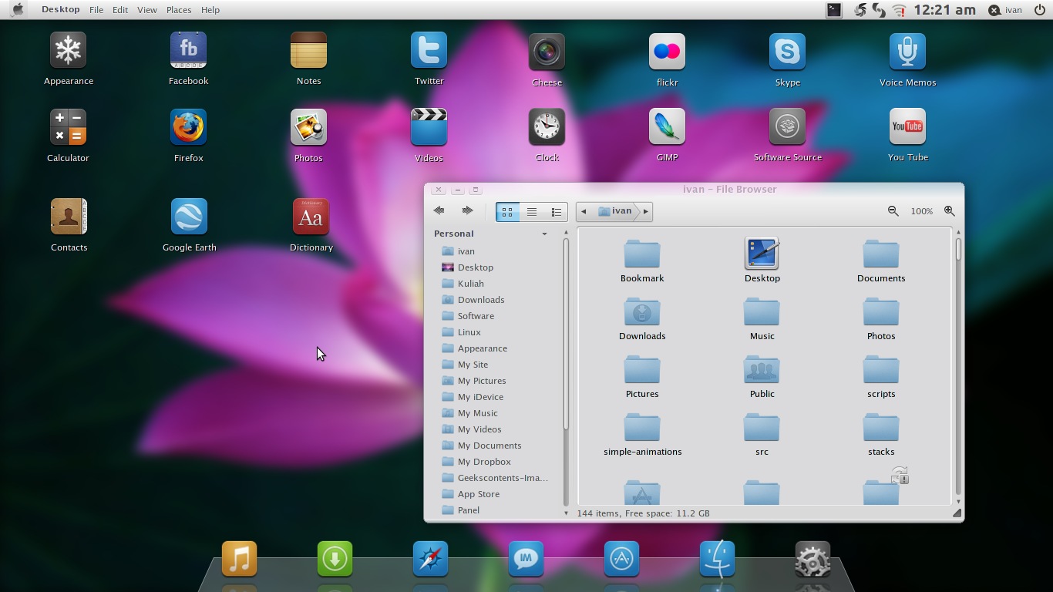Open the ivan user menu in top panel
The height and width of the screenshot is (592, 1053).
pos(1005,10)
